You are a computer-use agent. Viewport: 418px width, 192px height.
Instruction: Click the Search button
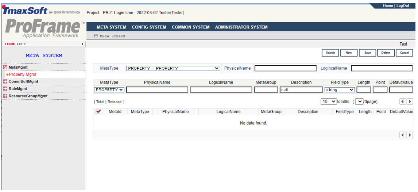pos(330,53)
